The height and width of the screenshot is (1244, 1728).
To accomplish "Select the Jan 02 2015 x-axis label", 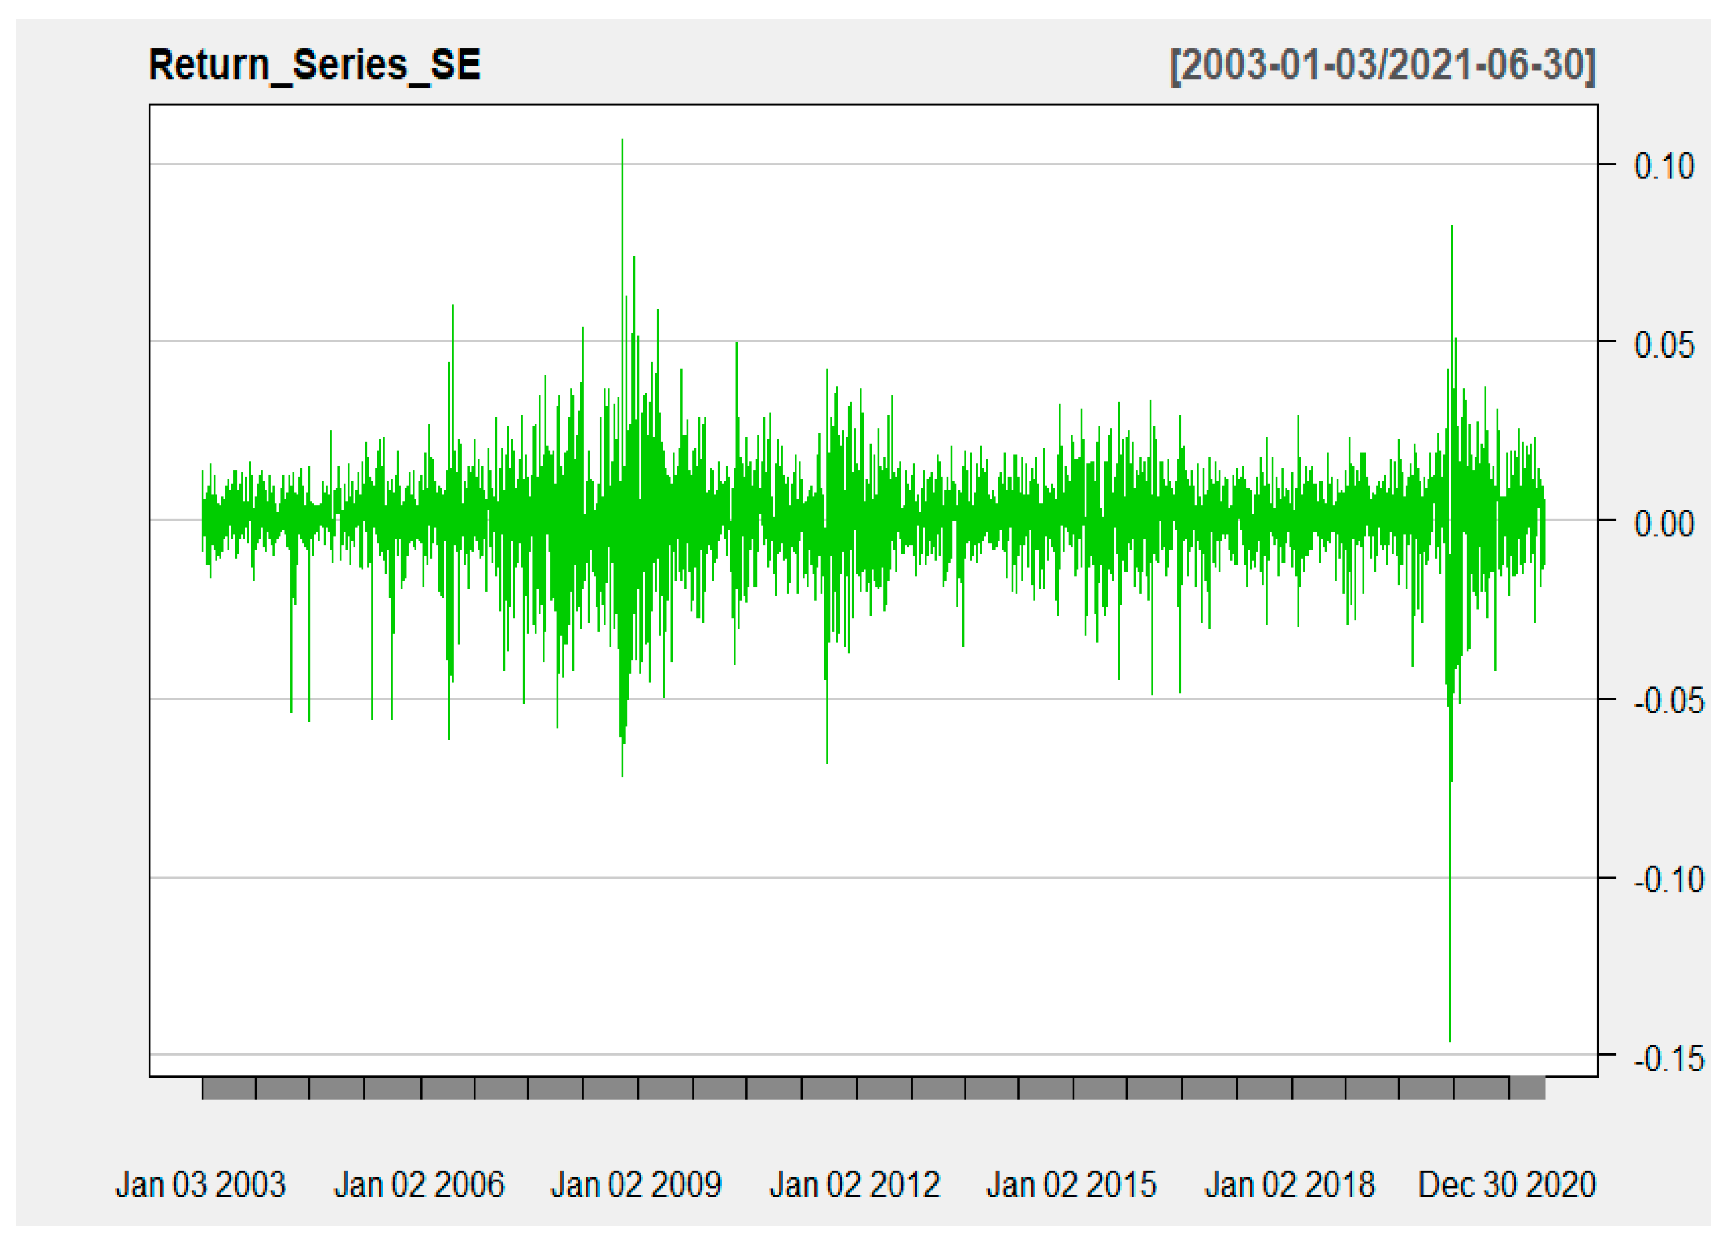I will (1071, 1185).
